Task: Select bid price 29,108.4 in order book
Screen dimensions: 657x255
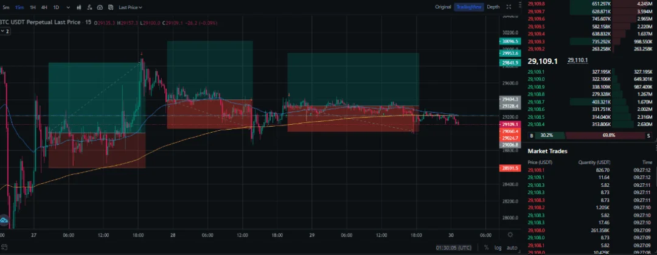Action: click(536, 124)
